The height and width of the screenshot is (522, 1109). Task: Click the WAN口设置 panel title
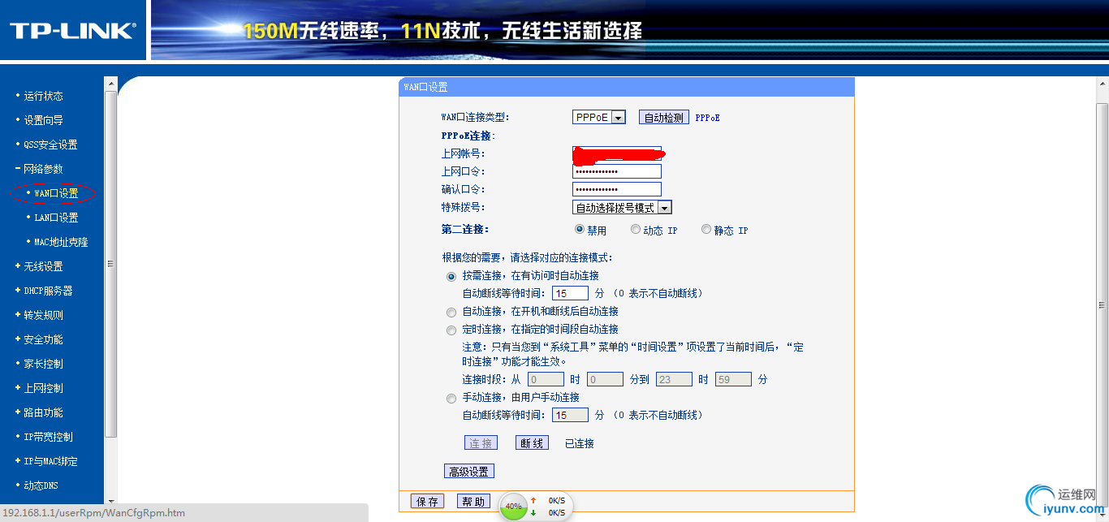coord(425,87)
